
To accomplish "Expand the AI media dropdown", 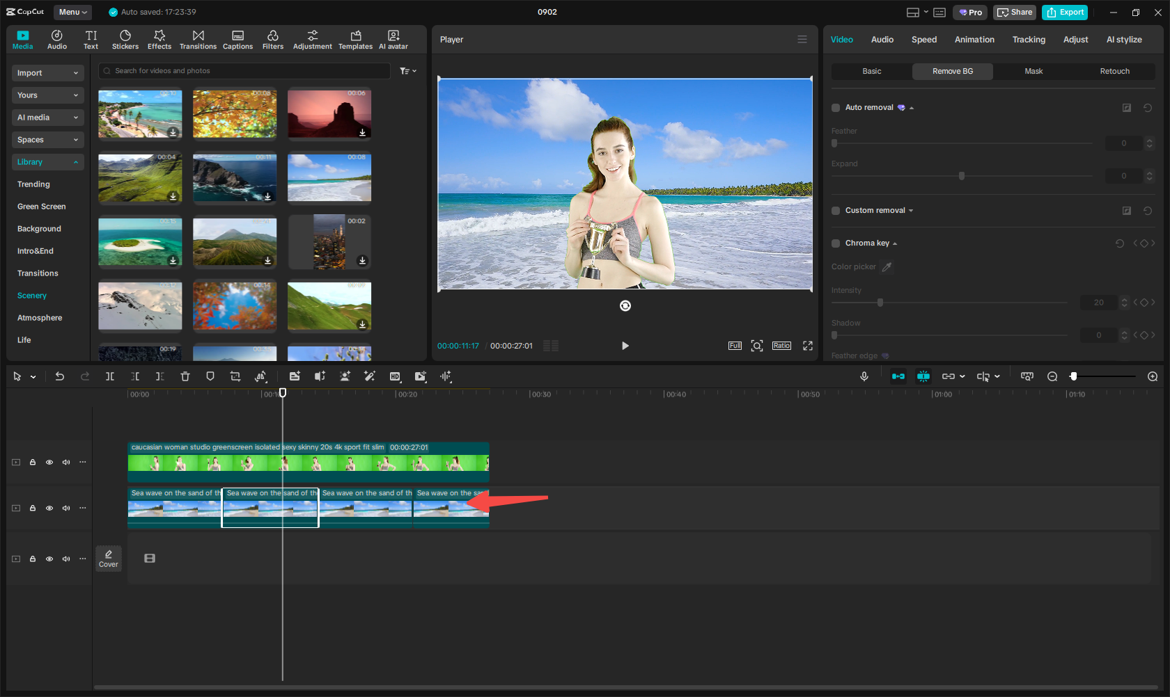I will pyautogui.click(x=47, y=118).
